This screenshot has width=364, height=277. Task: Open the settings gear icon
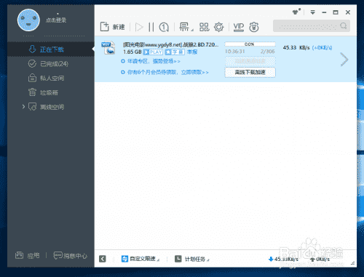(218, 27)
